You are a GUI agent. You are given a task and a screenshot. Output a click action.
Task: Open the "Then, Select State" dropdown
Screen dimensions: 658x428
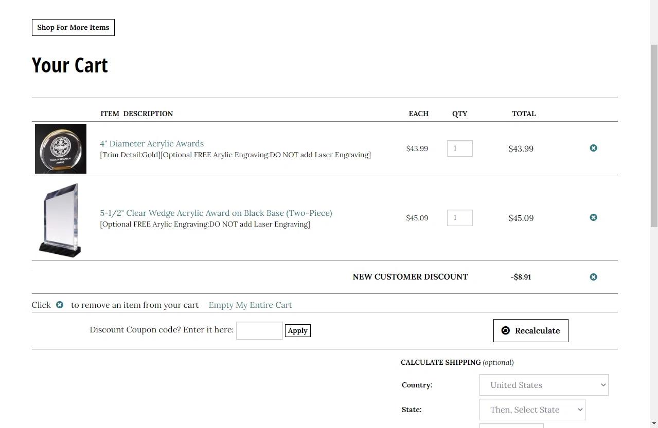pos(532,410)
